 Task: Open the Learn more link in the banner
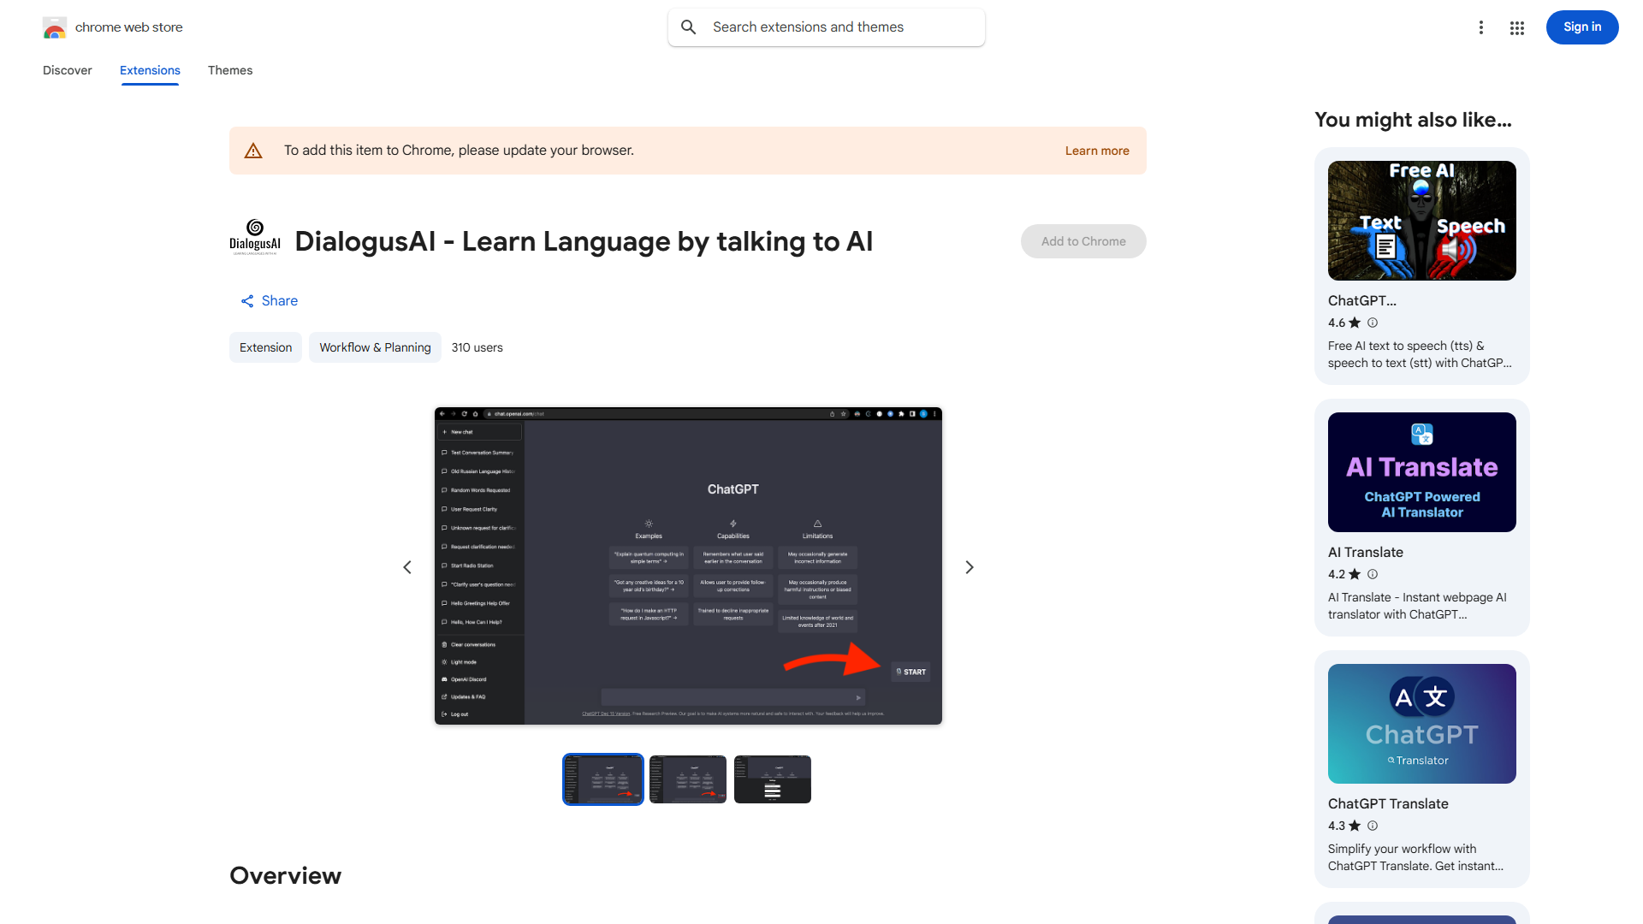tap(1096, 150)
